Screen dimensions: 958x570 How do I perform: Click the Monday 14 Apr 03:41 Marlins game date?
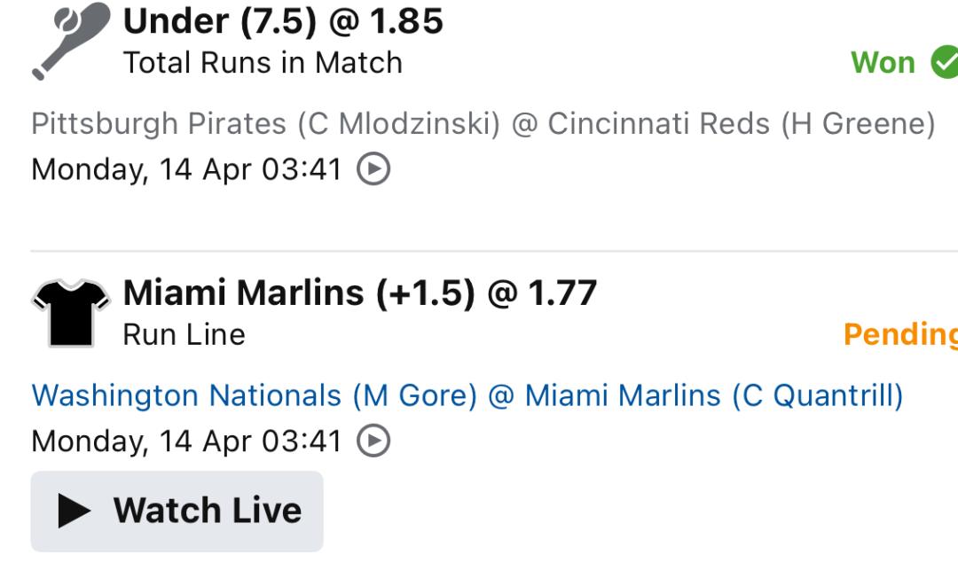point(186,441)
